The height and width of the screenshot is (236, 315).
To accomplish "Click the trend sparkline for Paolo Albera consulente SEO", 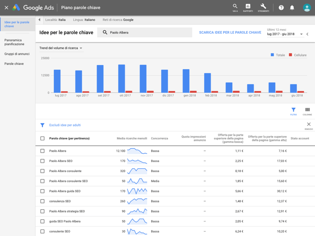I will (137, 181).
